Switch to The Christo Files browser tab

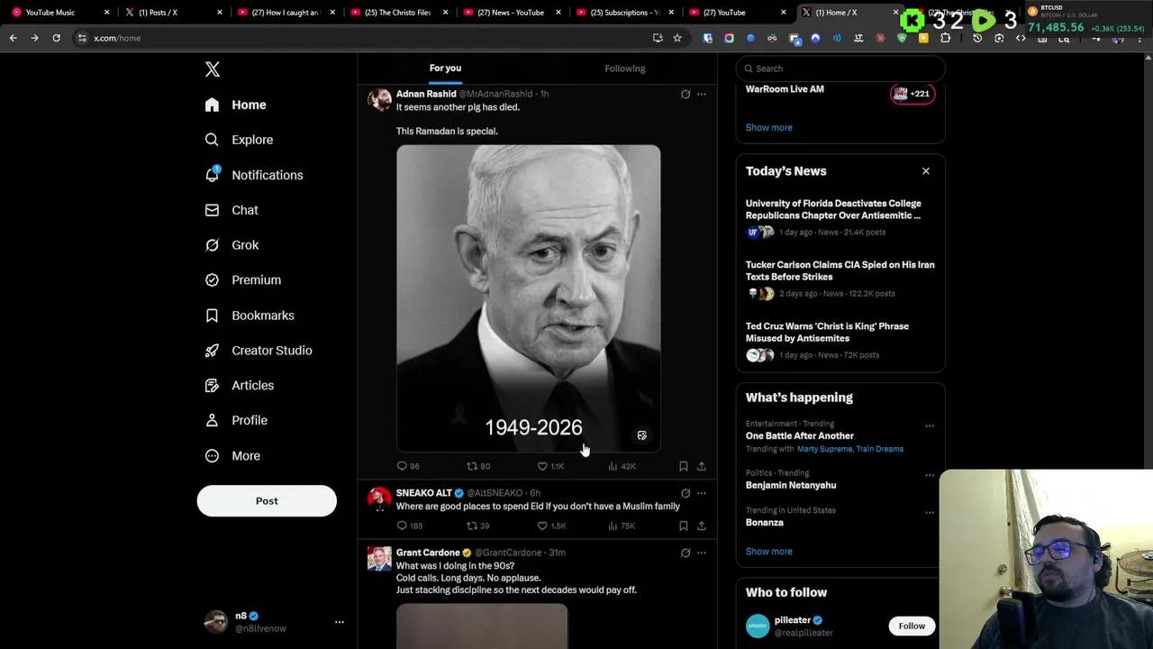pos(399,13)
